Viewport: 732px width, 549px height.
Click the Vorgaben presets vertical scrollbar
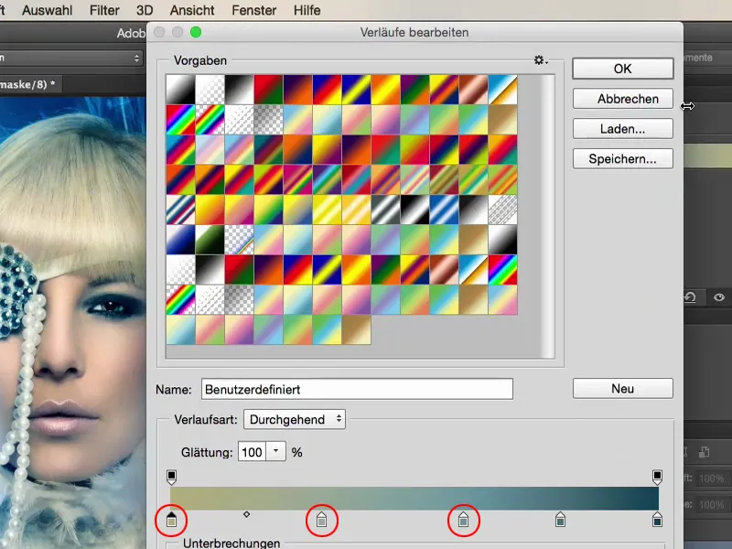pos(547,216)
